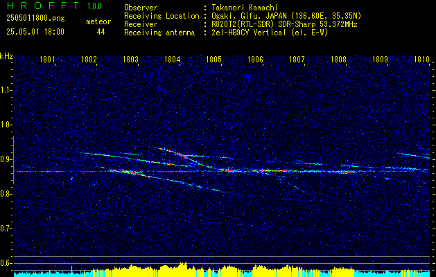
Task: Select the filename 2505011800.png
Action: 35,19
